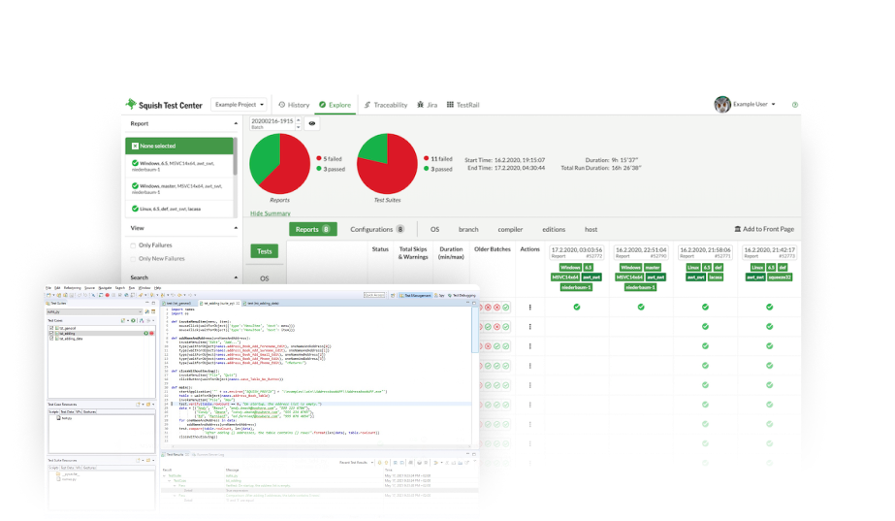The image size is (895, 521).
Task: Open first row's three-dot Actions menu
Action: (x=529, y=307)
